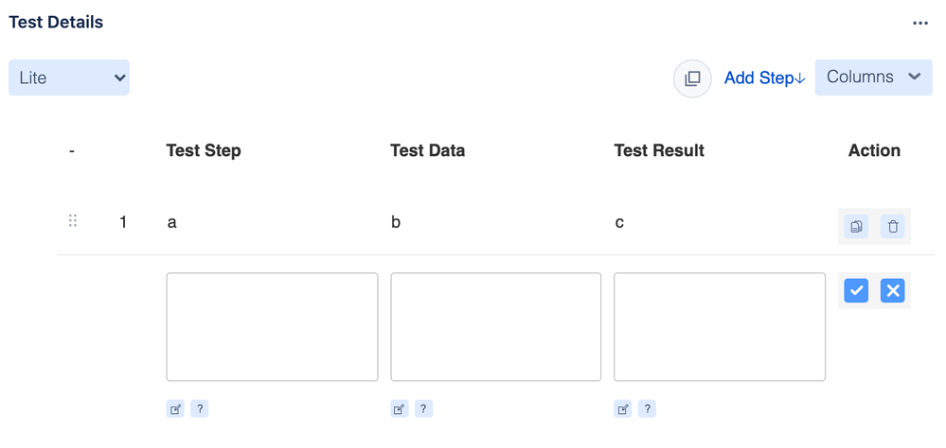Viewport: 946px width, 448px height.
Task: Open editor icon under Test Result field
Action: click(x=623, y=409)
